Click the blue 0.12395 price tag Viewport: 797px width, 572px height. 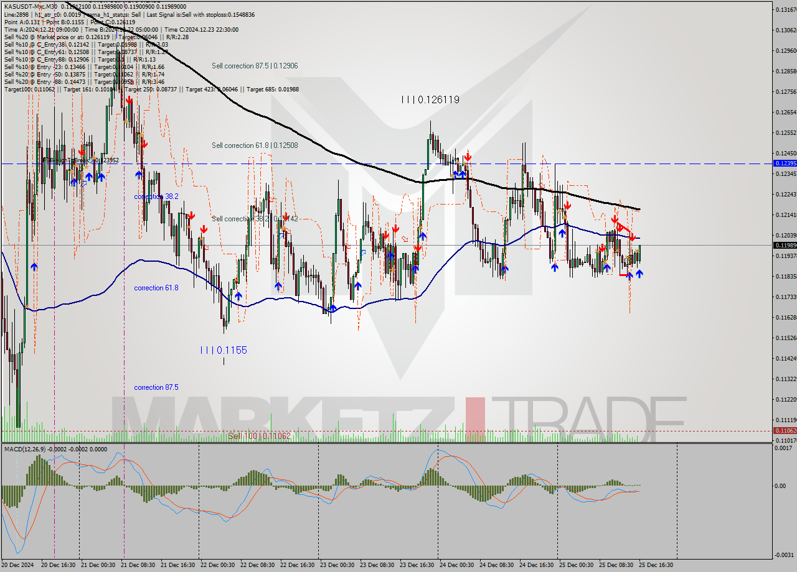coord(784,163)
